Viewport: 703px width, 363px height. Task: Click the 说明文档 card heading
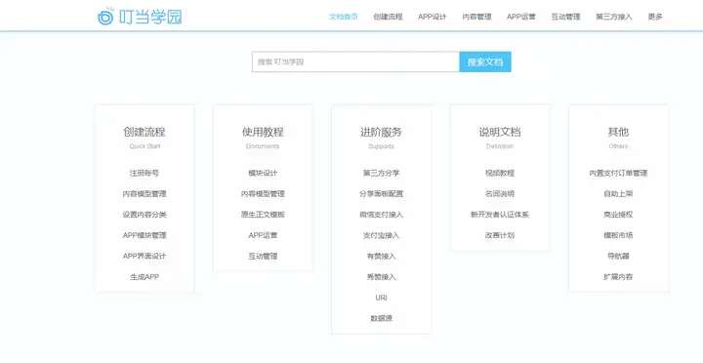coord(500,137)
